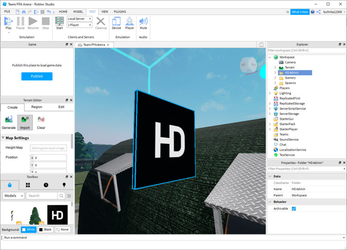
Task: Switch to the MODEL ribbon tab
Action: pos(78,12)
